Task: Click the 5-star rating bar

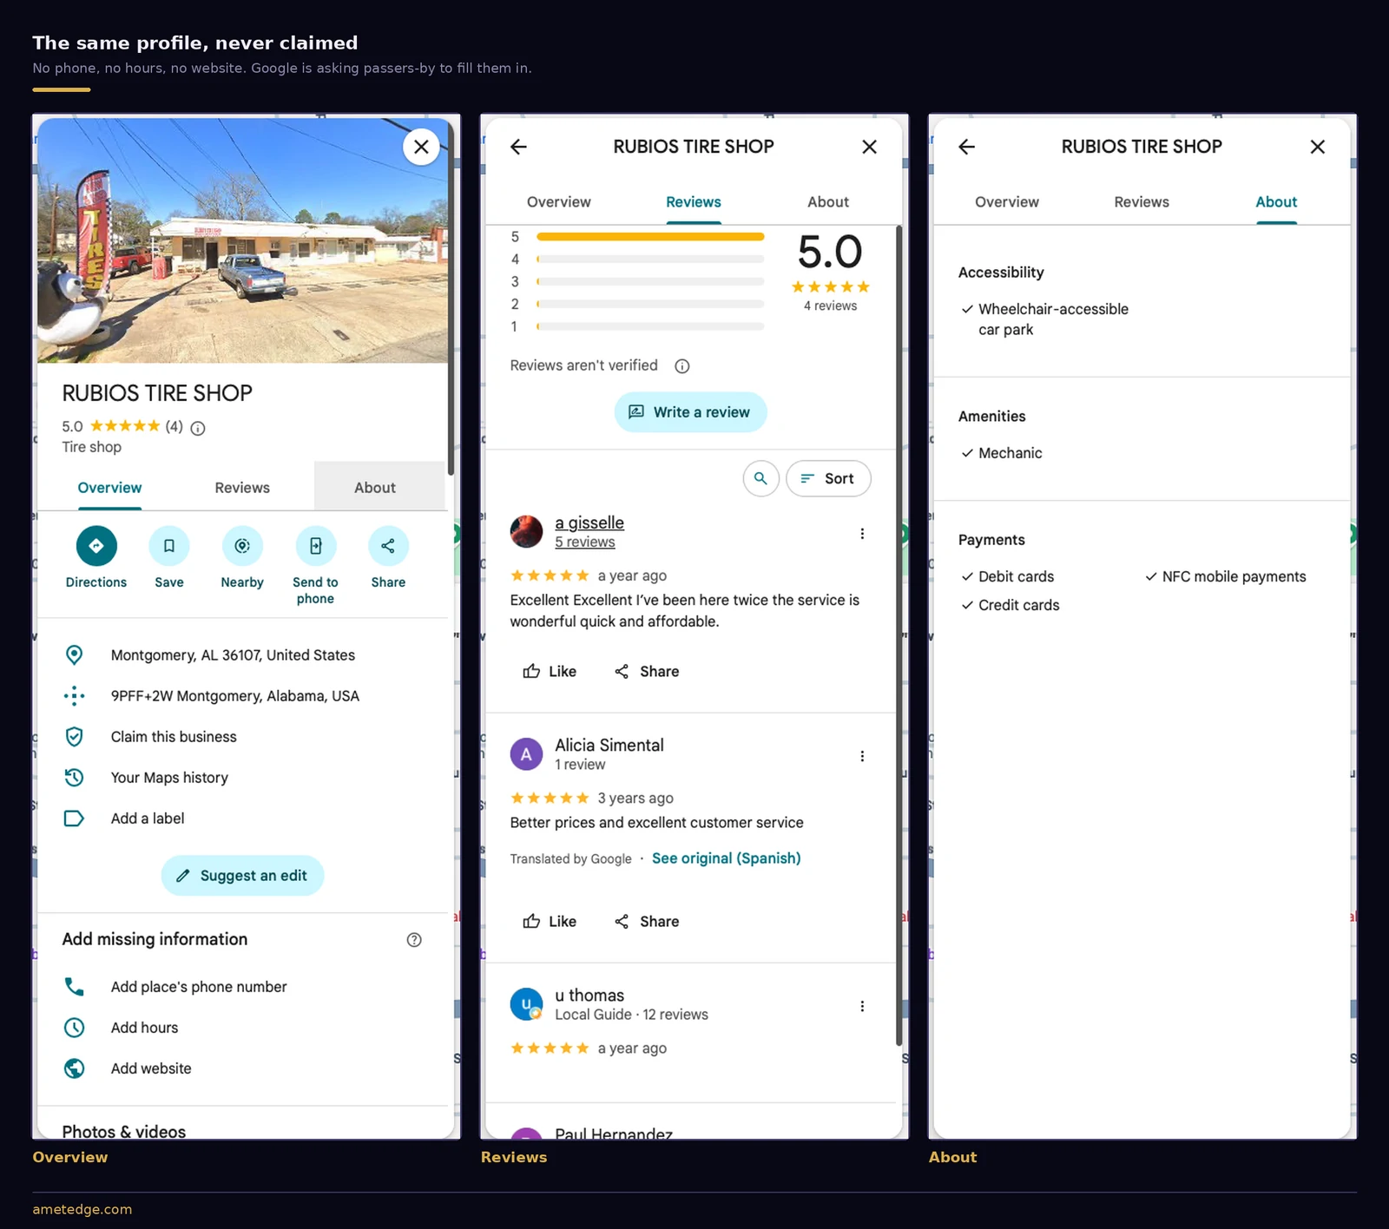Action: [x=650, y=237]
